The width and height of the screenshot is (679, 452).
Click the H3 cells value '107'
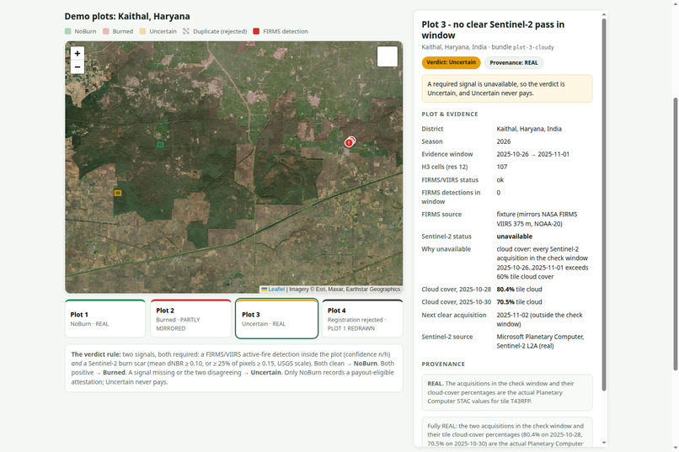click(502, 167)
